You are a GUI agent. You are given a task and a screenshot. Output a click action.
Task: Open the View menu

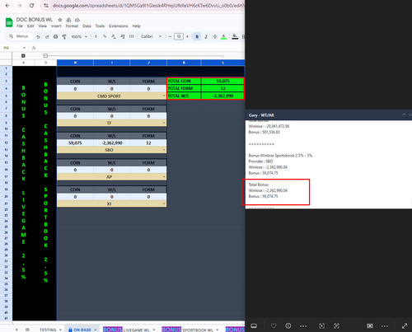[42, 26]
